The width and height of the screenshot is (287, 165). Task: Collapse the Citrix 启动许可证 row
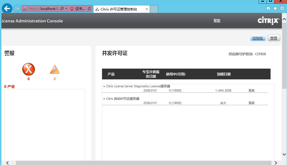[x=104, y=99]
